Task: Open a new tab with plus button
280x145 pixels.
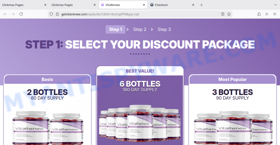Action: 202,5
